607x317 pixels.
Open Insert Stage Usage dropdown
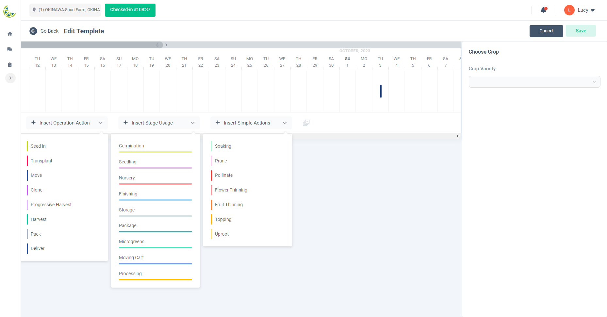tap(159, 123)
